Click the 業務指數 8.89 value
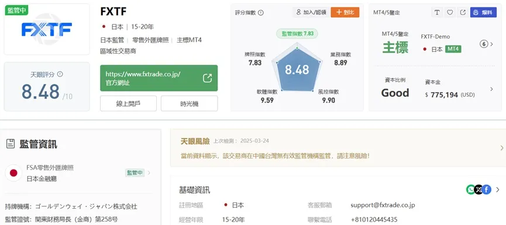 point(340,63)
